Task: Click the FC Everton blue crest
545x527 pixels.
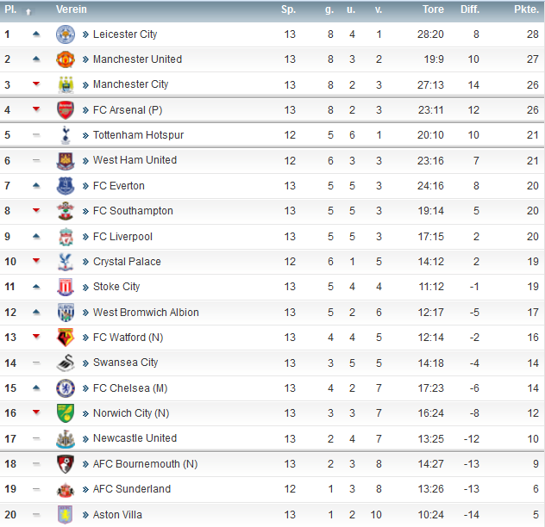Action: [66, 186]
